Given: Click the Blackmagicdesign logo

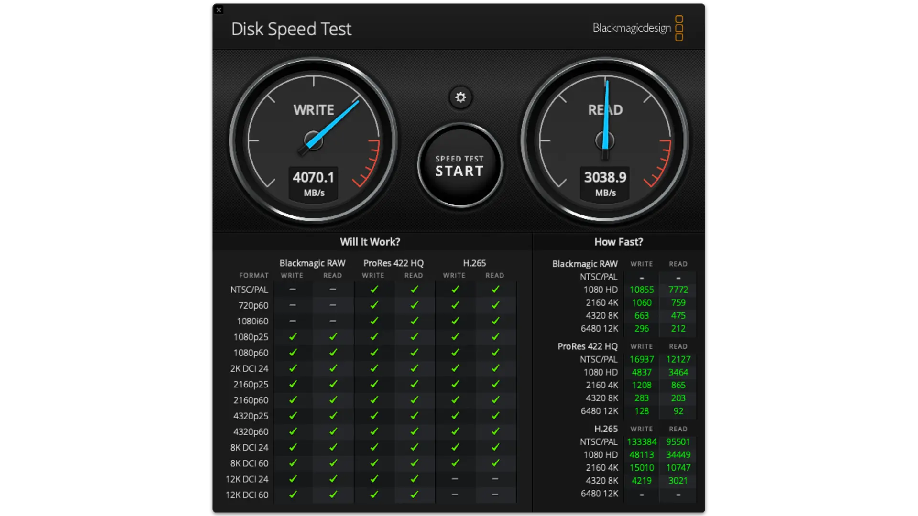Looking at the screenshot, I should coord(637,28).
